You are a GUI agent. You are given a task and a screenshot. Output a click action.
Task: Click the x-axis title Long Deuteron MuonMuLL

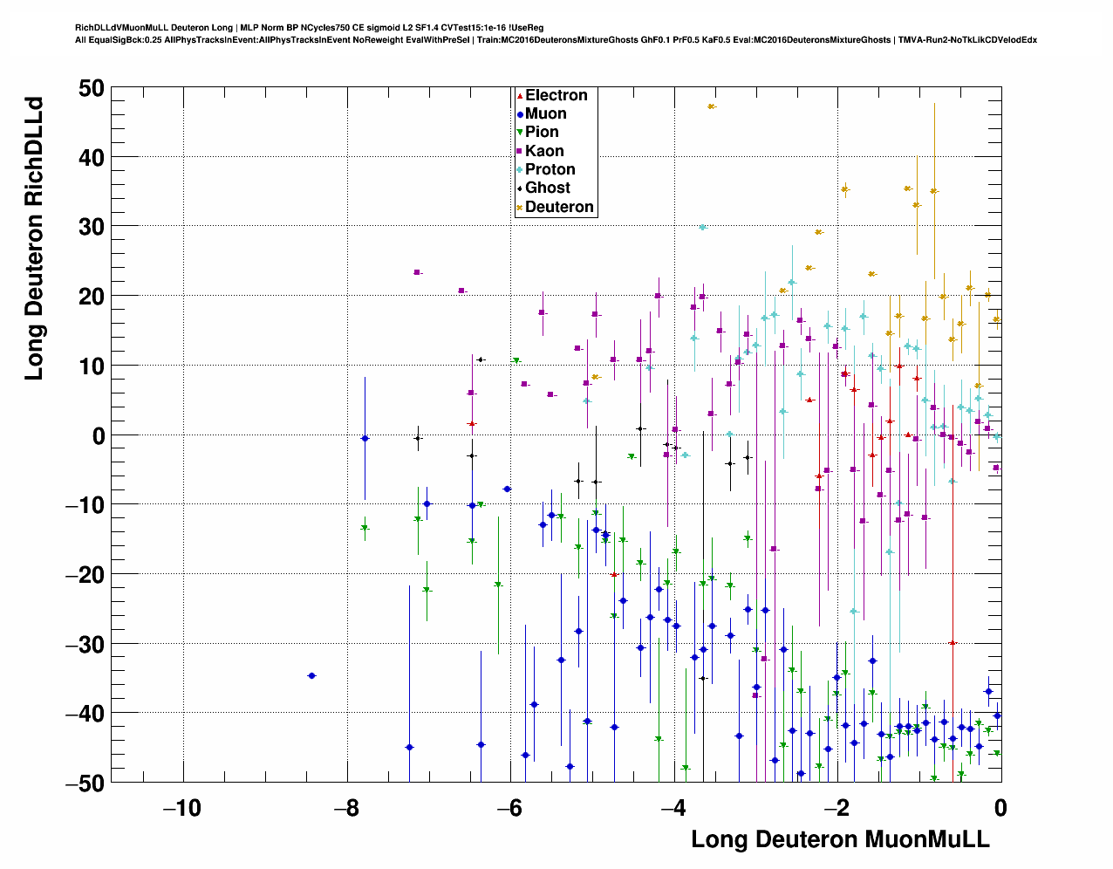(840, 839)
